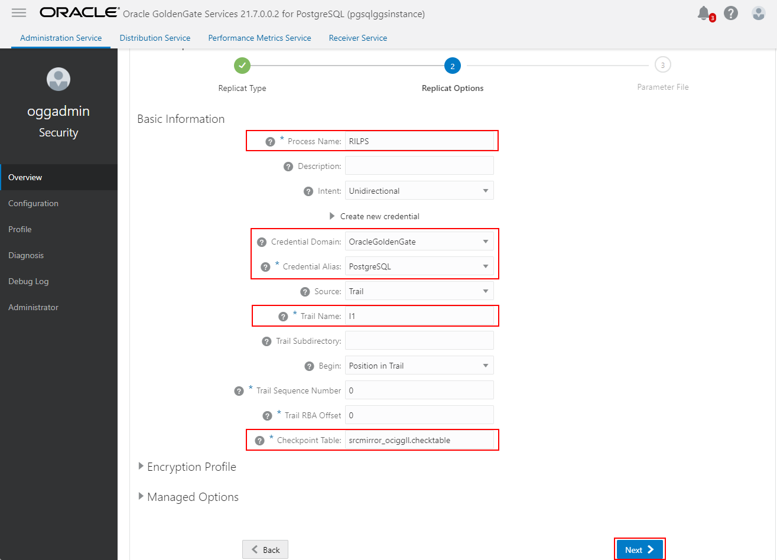This screenshot has width=777, height=560.
Task: Open the Credential Domain dropdown
Action: click(x=420, y=242)
